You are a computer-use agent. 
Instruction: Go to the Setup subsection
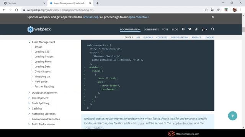(x=38, y=46)
